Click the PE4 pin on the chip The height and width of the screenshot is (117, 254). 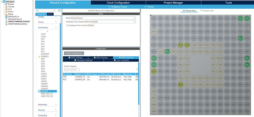pyautogui.click(x=154, y=18)
